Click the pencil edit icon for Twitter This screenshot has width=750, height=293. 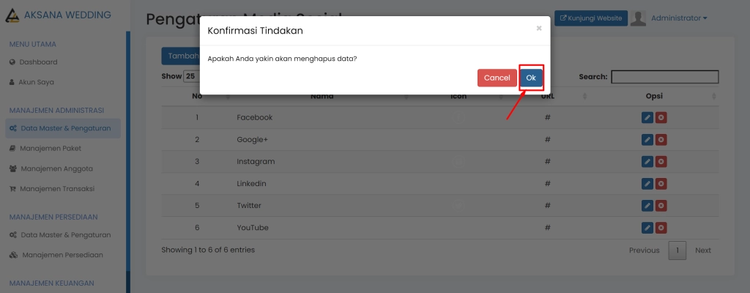pos(647,206)
